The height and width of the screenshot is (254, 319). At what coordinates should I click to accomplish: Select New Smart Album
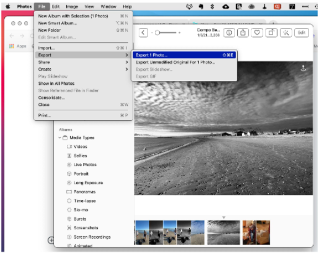tap(83, 23)
